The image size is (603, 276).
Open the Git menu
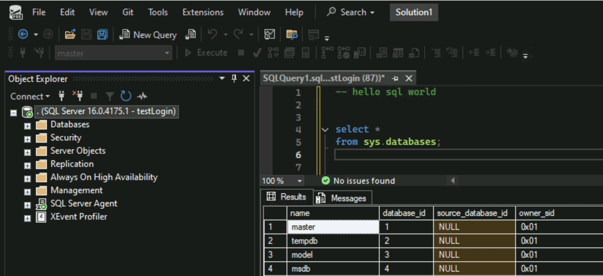[128, 12]
